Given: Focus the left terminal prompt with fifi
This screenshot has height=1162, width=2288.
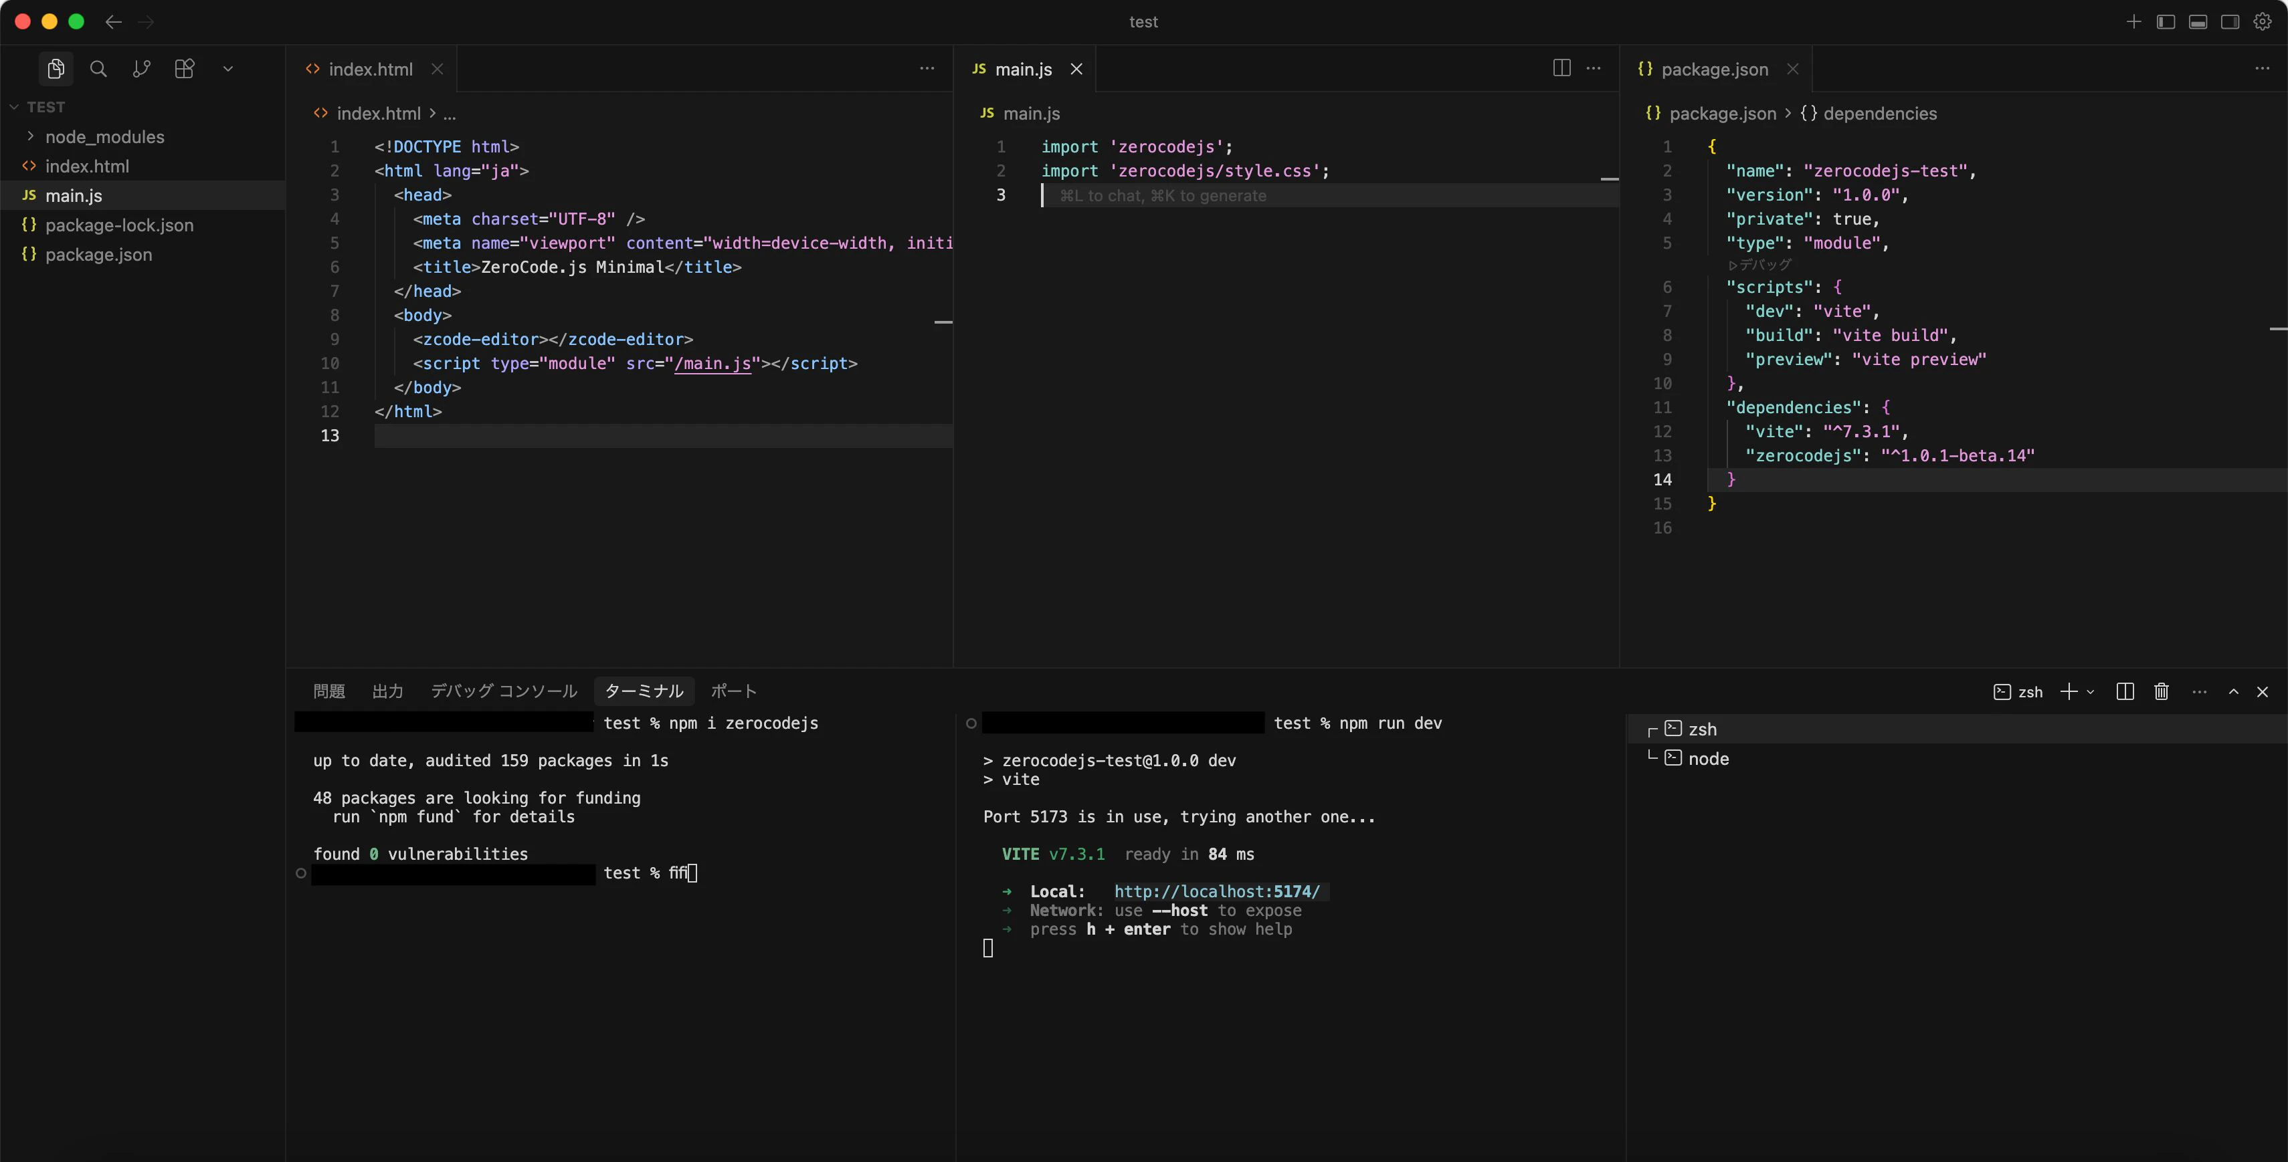Looking at the screenshot, I should (x=650, y=873).
